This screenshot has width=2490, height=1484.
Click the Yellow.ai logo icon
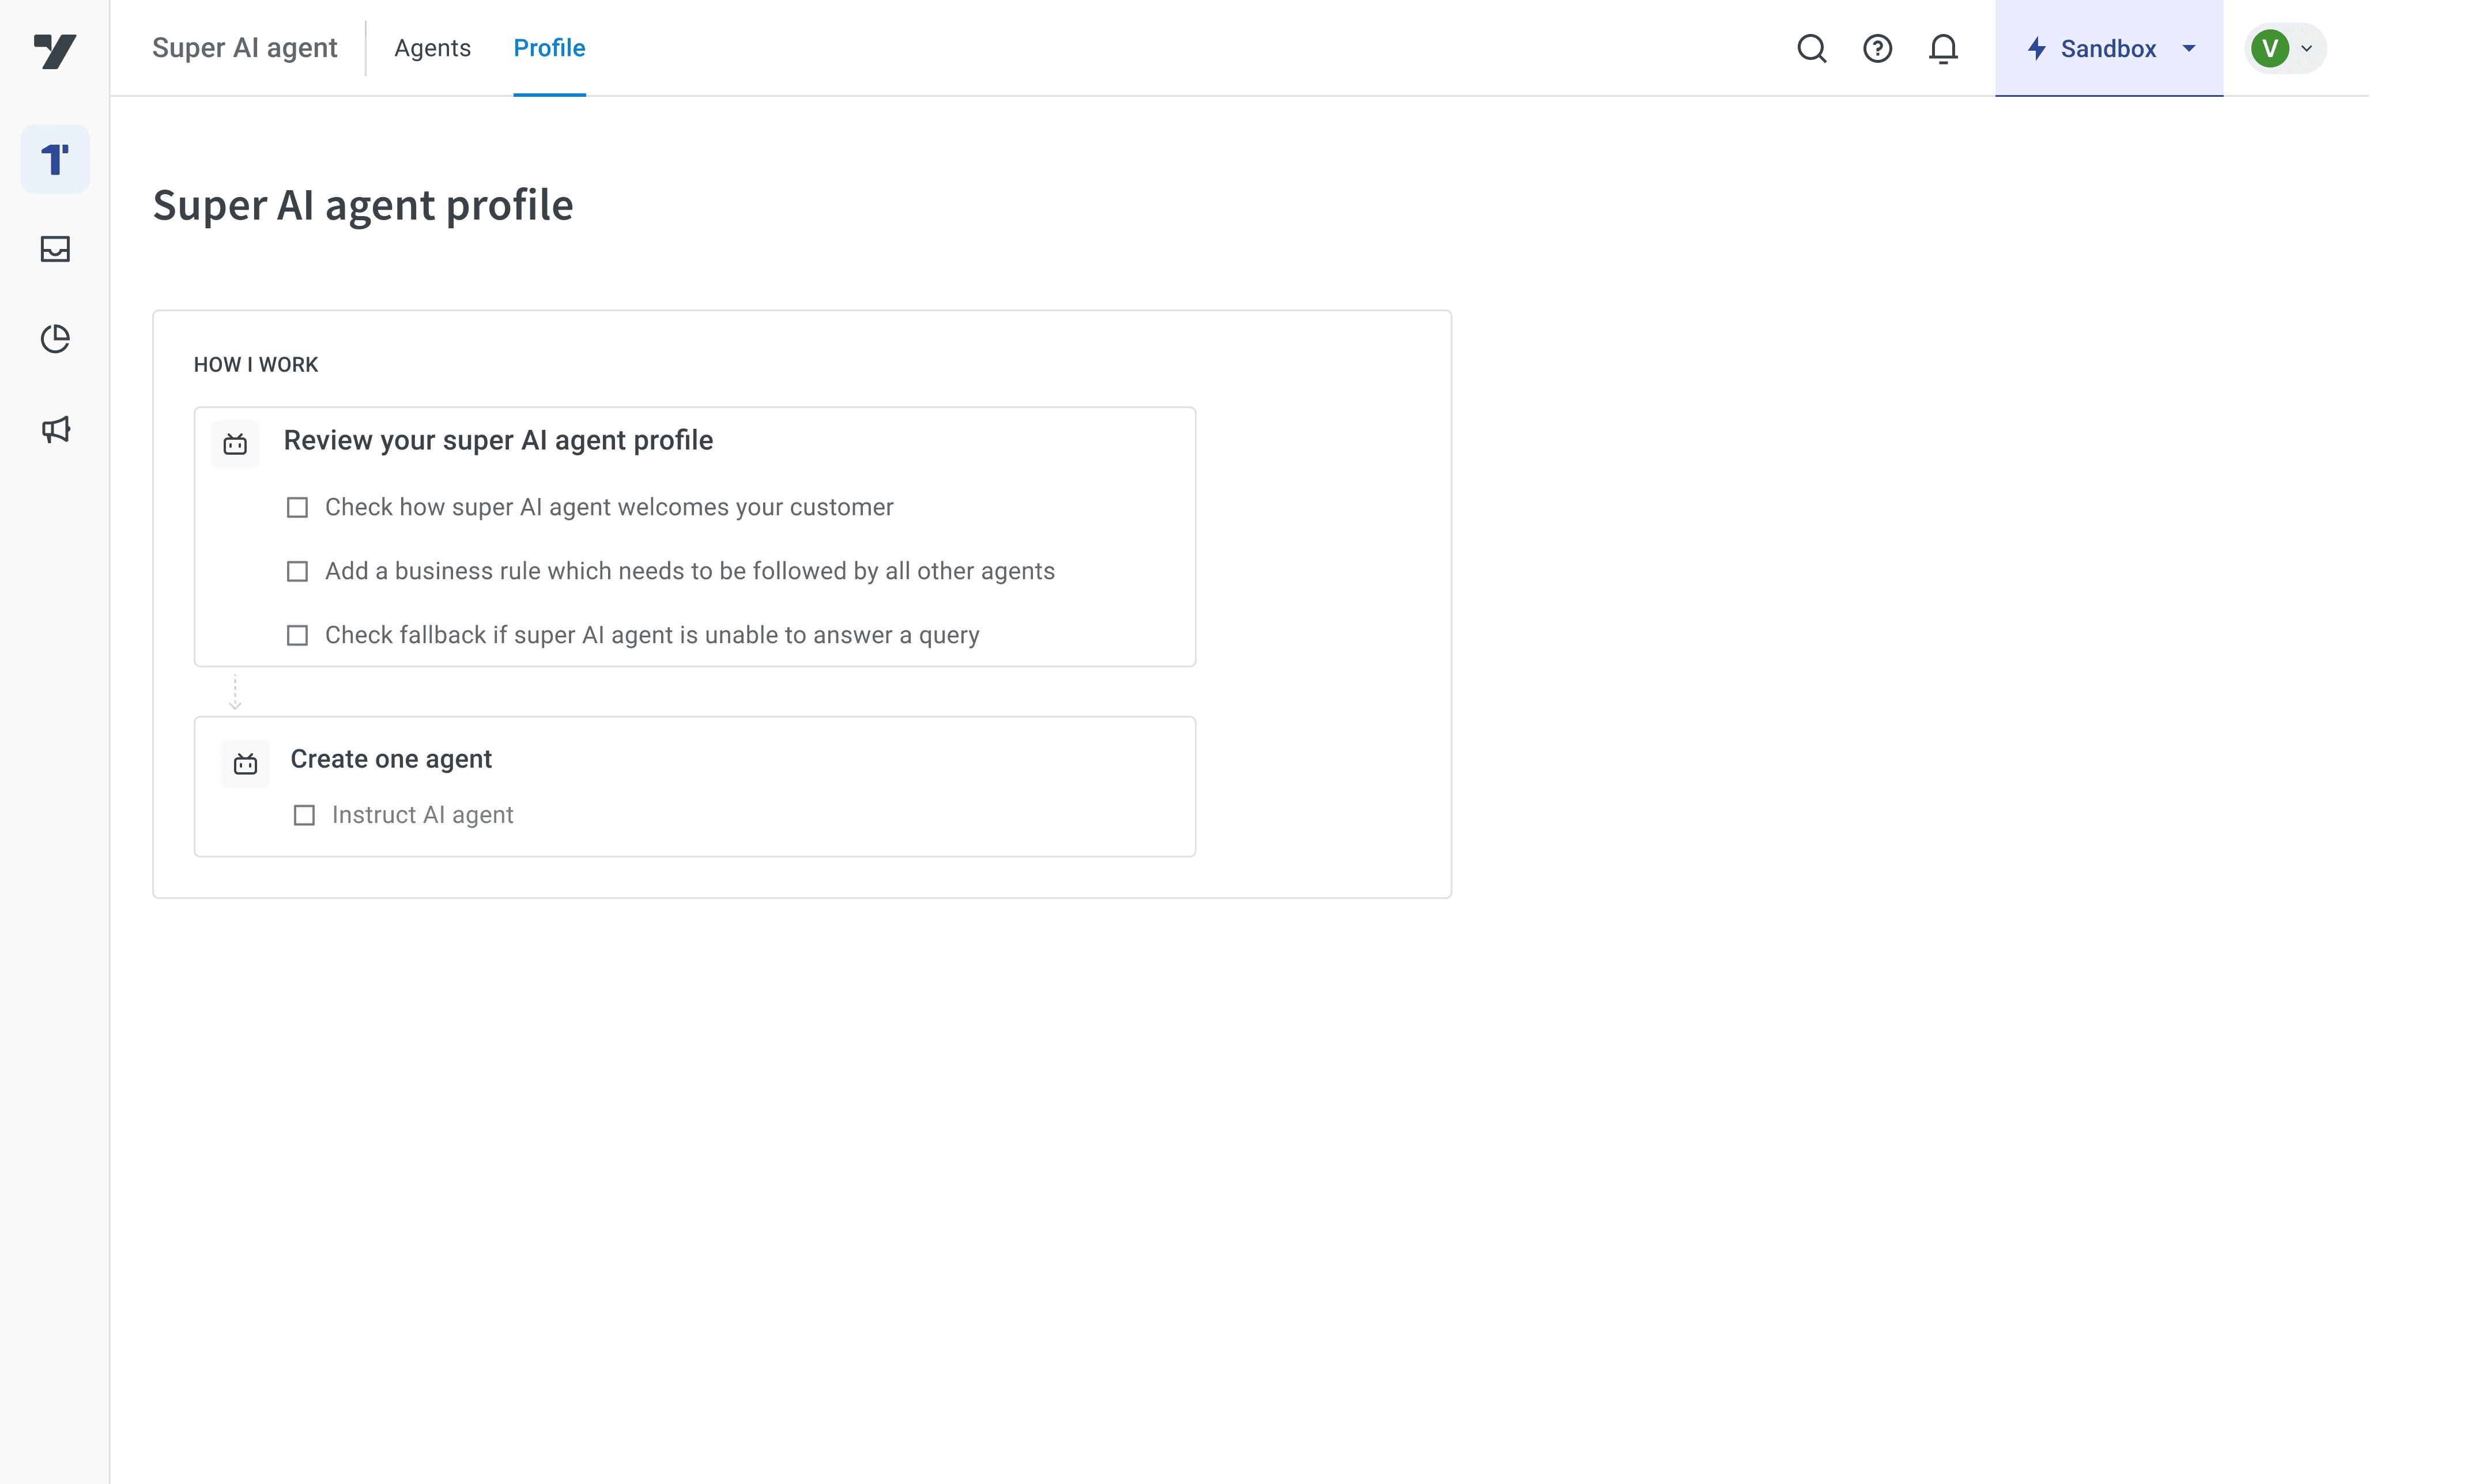click(x=55, y=50)
